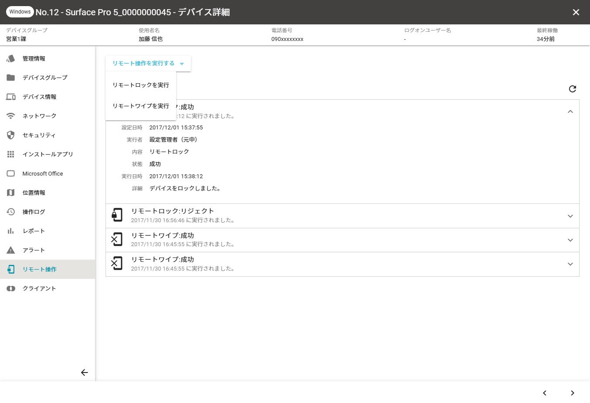Open インストールアプリ grid icon in sidebar
Image resolution: width=590 pixels, height=403 pixels.
coord(11,154)
